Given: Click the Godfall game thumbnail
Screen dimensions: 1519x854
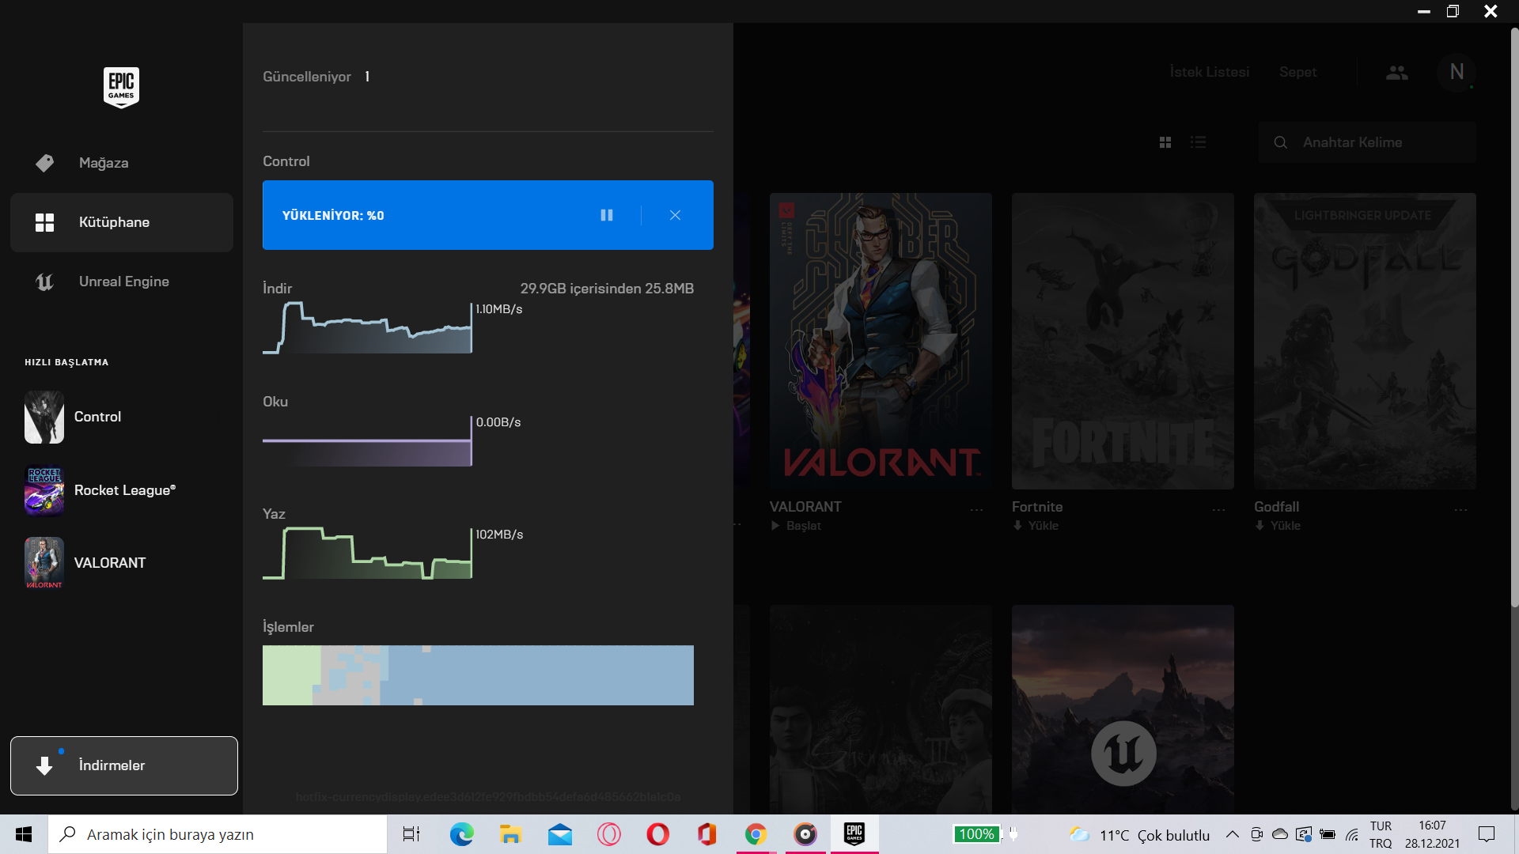Looking at the screenshot, I should pos(1365,341).
